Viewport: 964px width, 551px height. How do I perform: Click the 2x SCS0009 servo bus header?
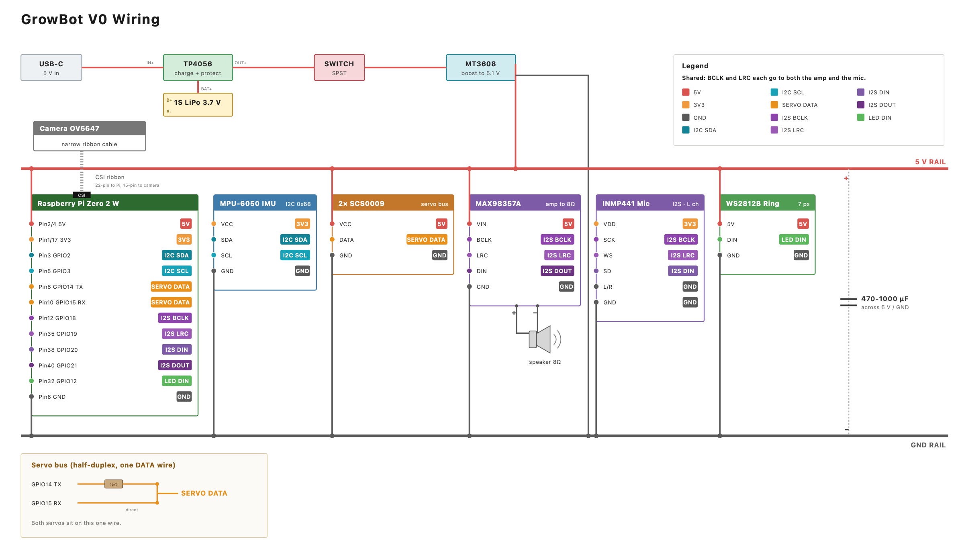pos(393,203)
